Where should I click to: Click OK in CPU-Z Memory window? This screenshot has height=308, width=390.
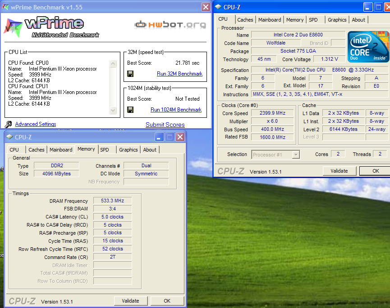(x=167, y=301)
